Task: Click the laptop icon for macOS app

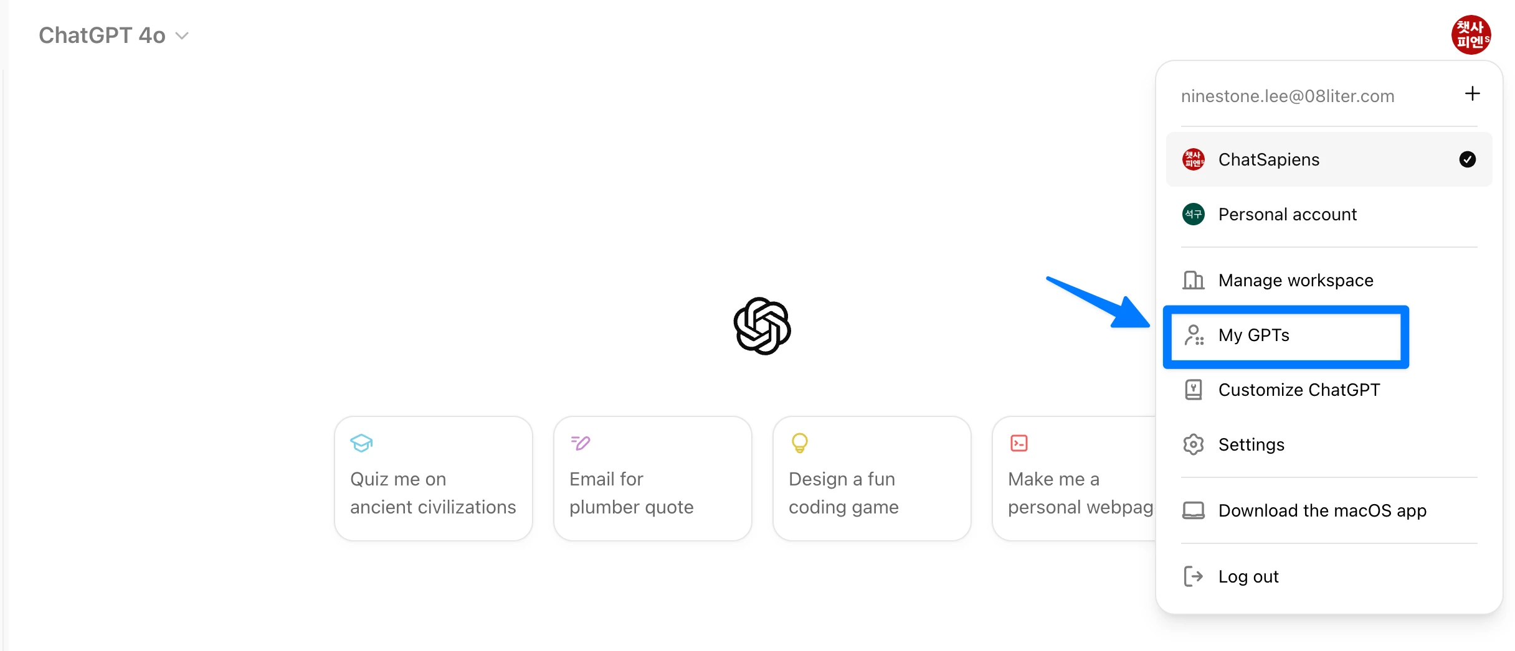Action: pos(1193,510)
